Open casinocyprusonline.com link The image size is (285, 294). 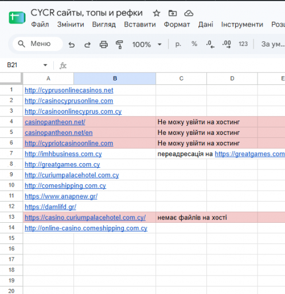69,100
